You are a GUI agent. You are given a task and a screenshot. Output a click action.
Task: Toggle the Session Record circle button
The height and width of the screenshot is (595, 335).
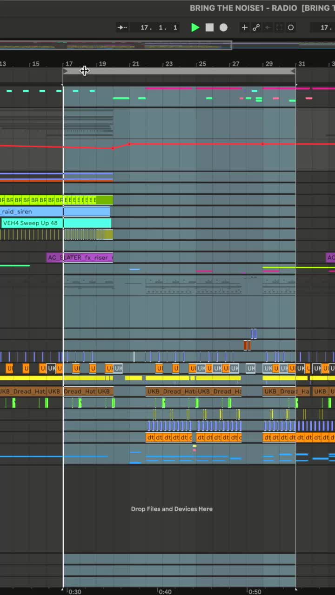point(291,27)
